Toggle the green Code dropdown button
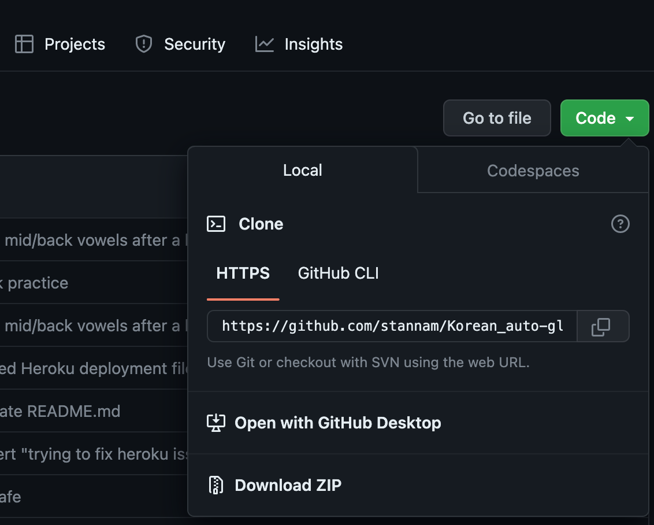This screenshot has height=525, width=654. pos(604,118)
